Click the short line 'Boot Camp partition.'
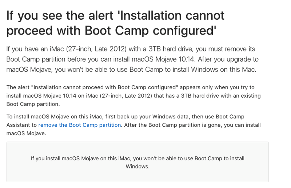 pos(33,104)
